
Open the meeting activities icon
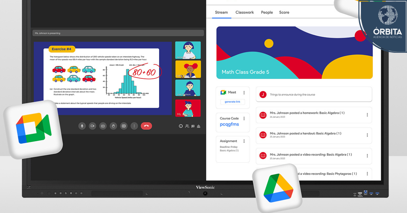[199, 126]
